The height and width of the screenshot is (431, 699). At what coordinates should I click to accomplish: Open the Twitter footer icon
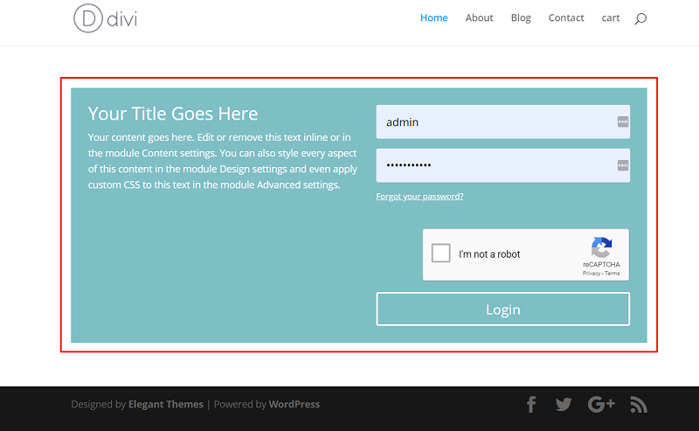pyautogui.click(x=564, y=405)
